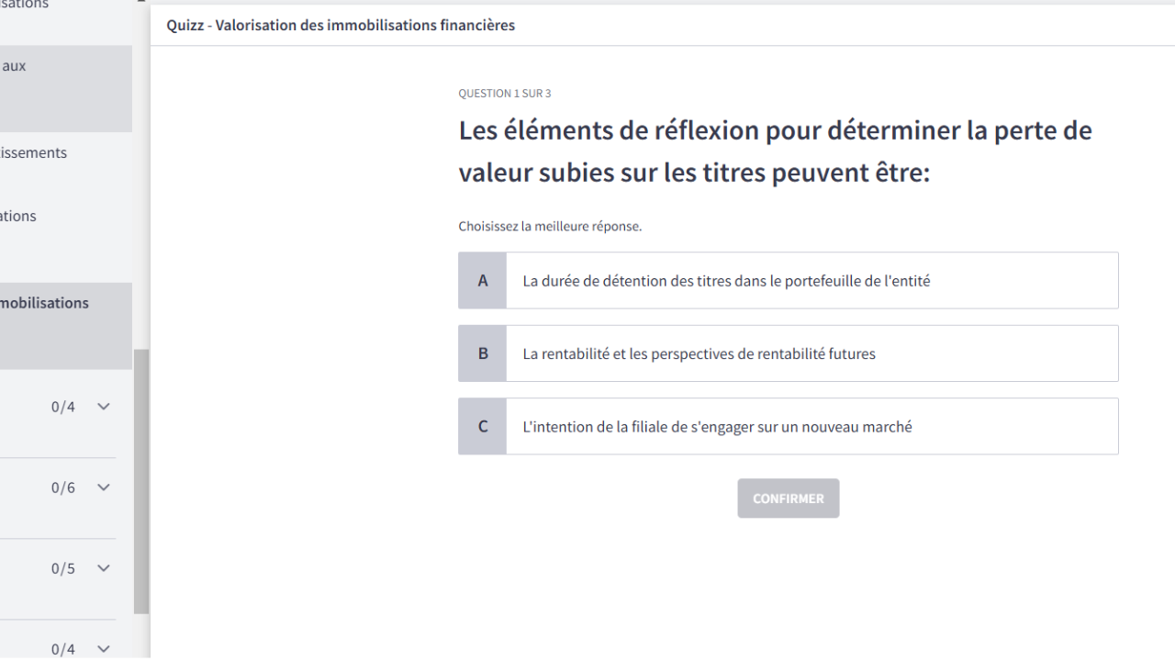Image resolution: width=1175 pixels, height=661 pixels.
Task: Select answer badge B
Action: pos(482,353)
